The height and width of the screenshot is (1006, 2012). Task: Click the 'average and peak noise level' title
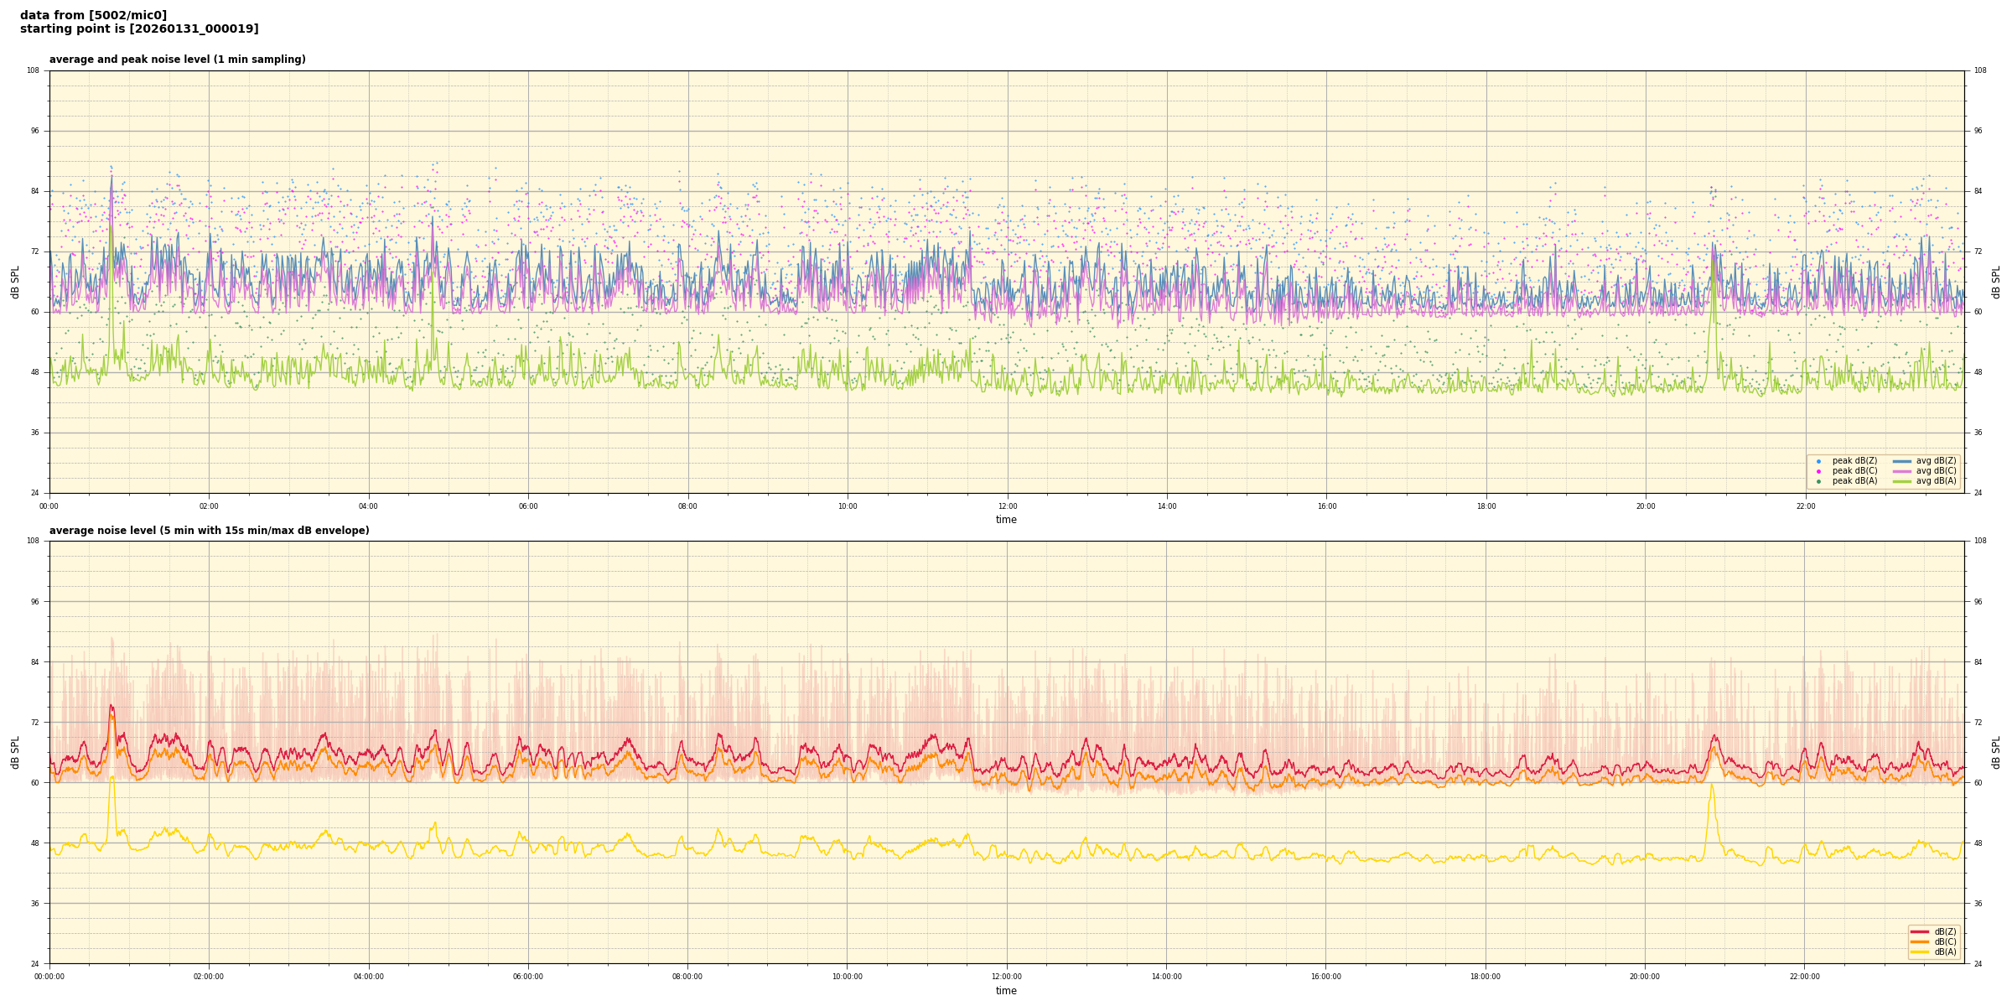point(177,60)
